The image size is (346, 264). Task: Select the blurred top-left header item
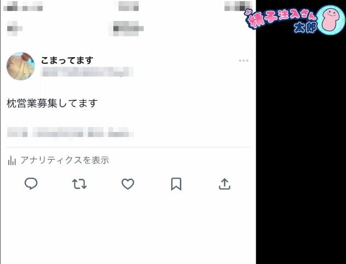tap(23, 6)
